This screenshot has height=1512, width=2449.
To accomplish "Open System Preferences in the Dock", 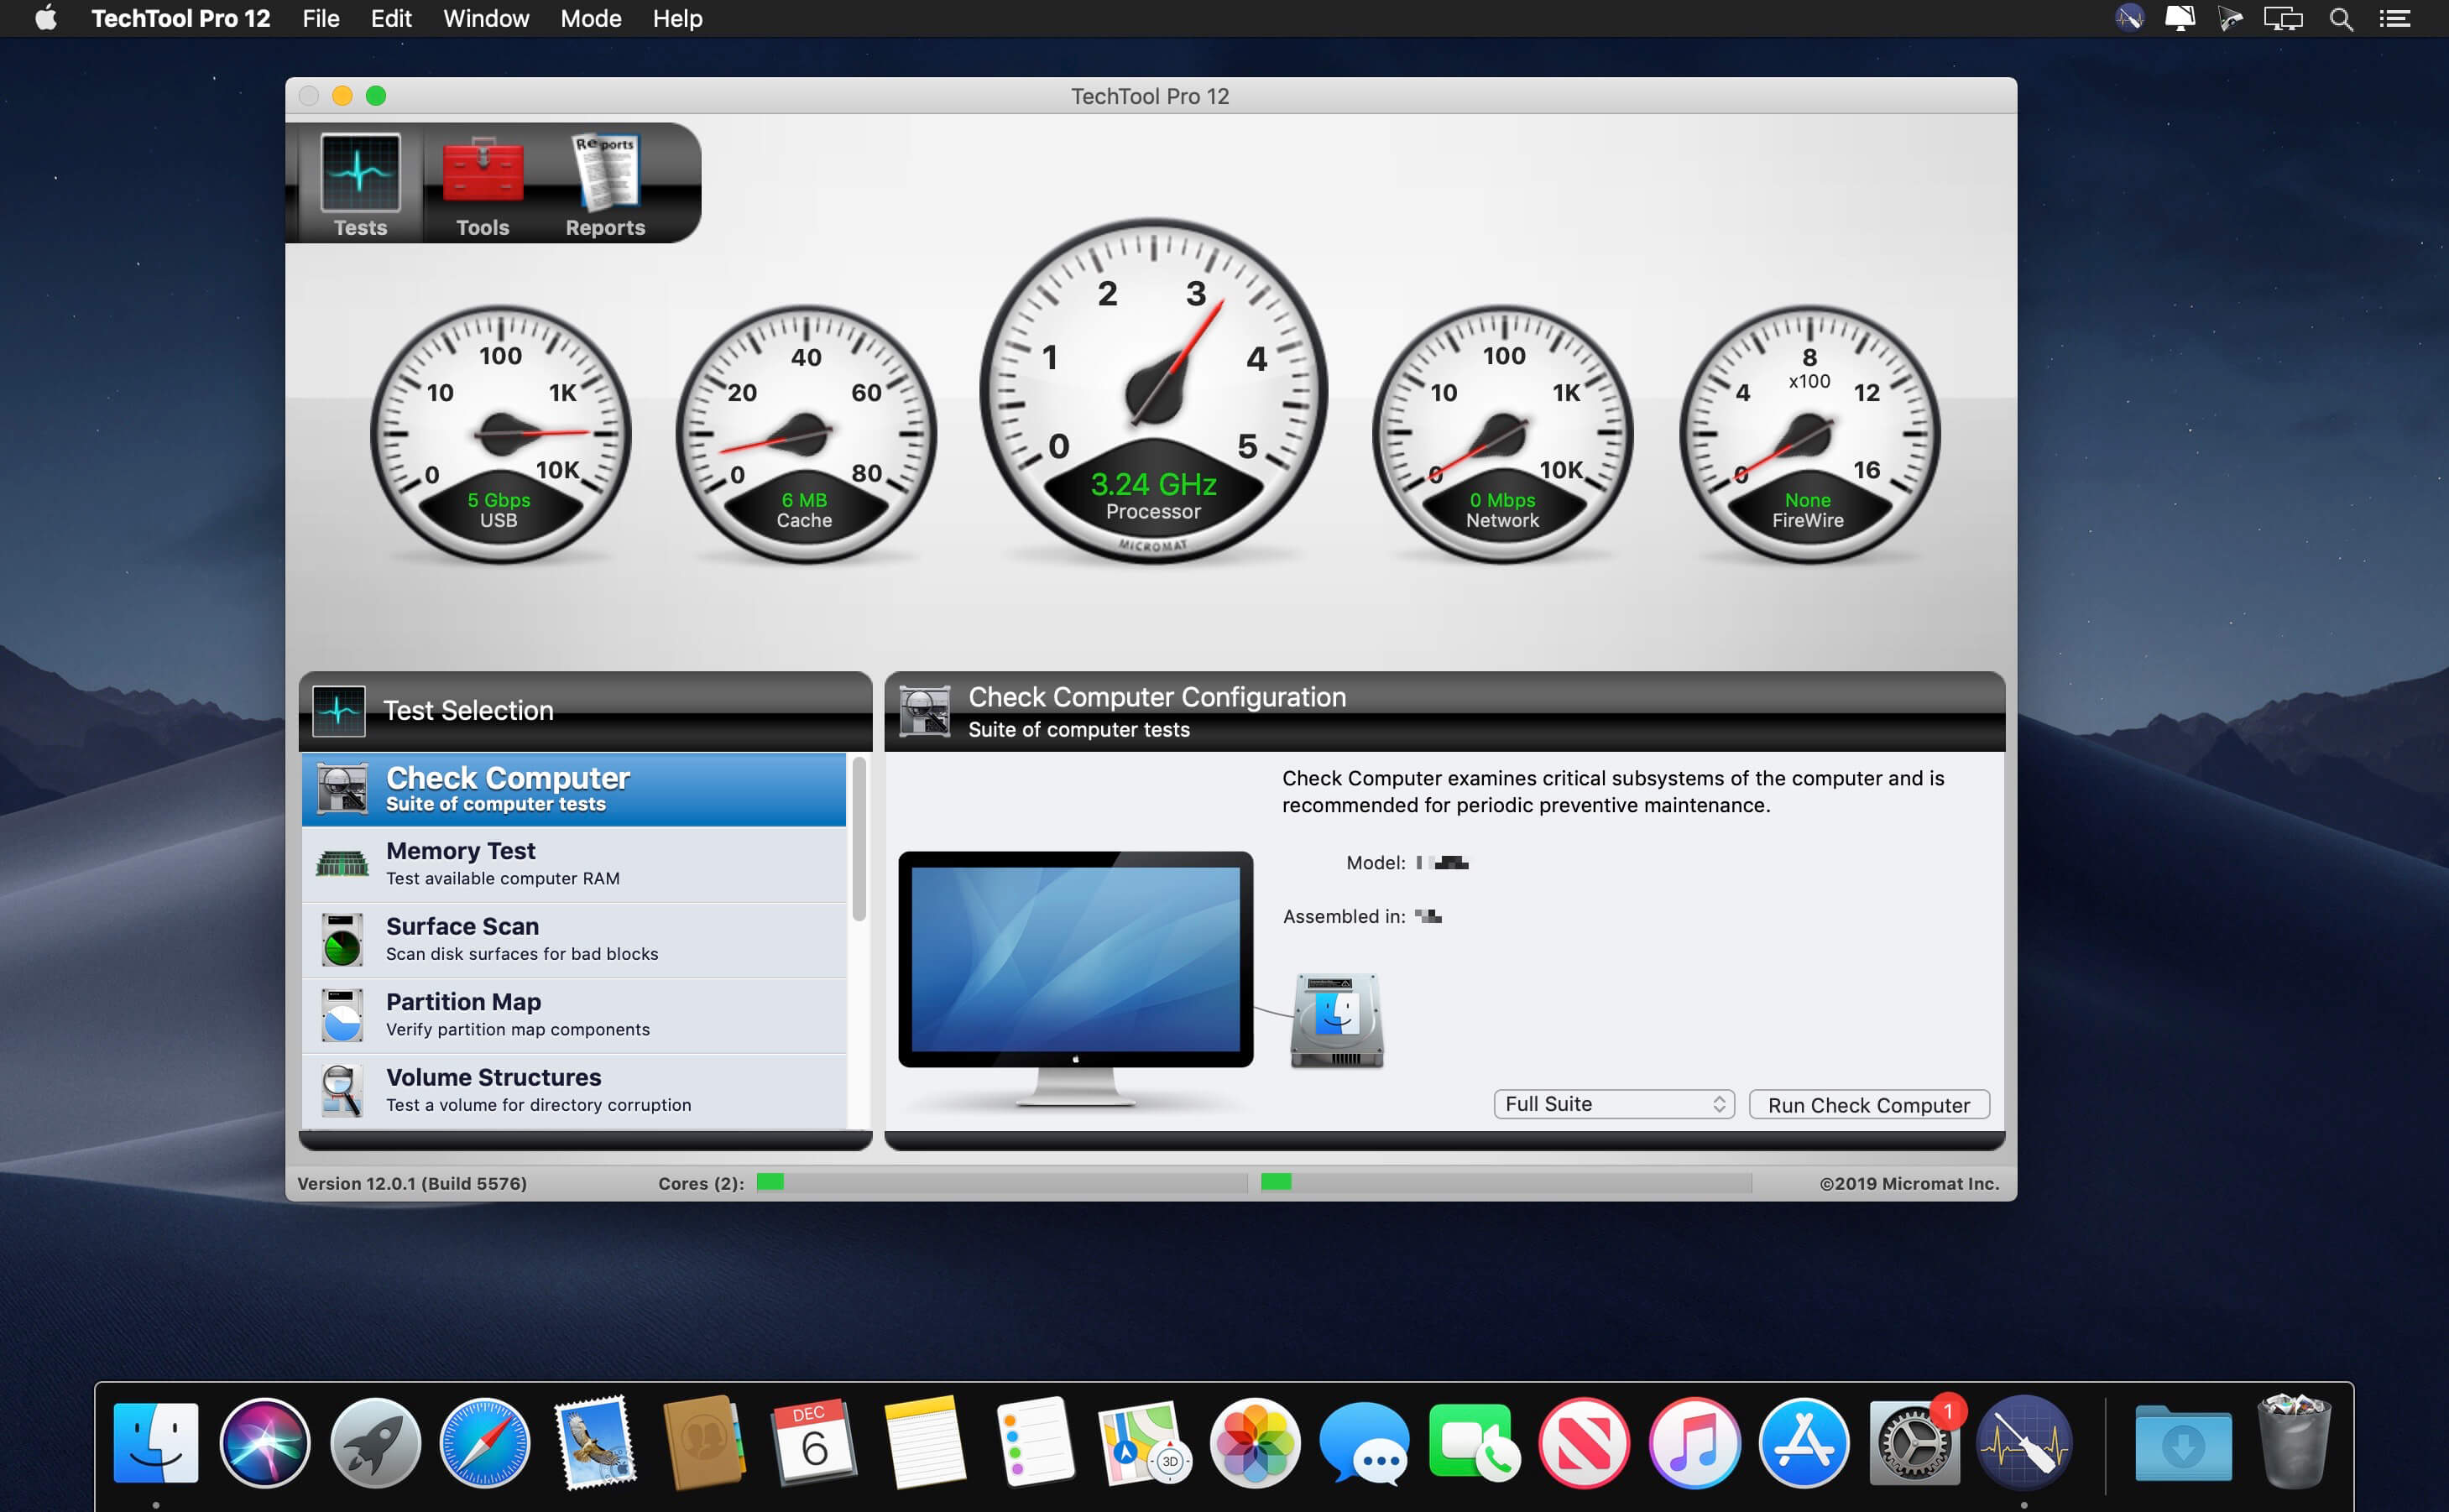I will (x=1914, y=1442).
